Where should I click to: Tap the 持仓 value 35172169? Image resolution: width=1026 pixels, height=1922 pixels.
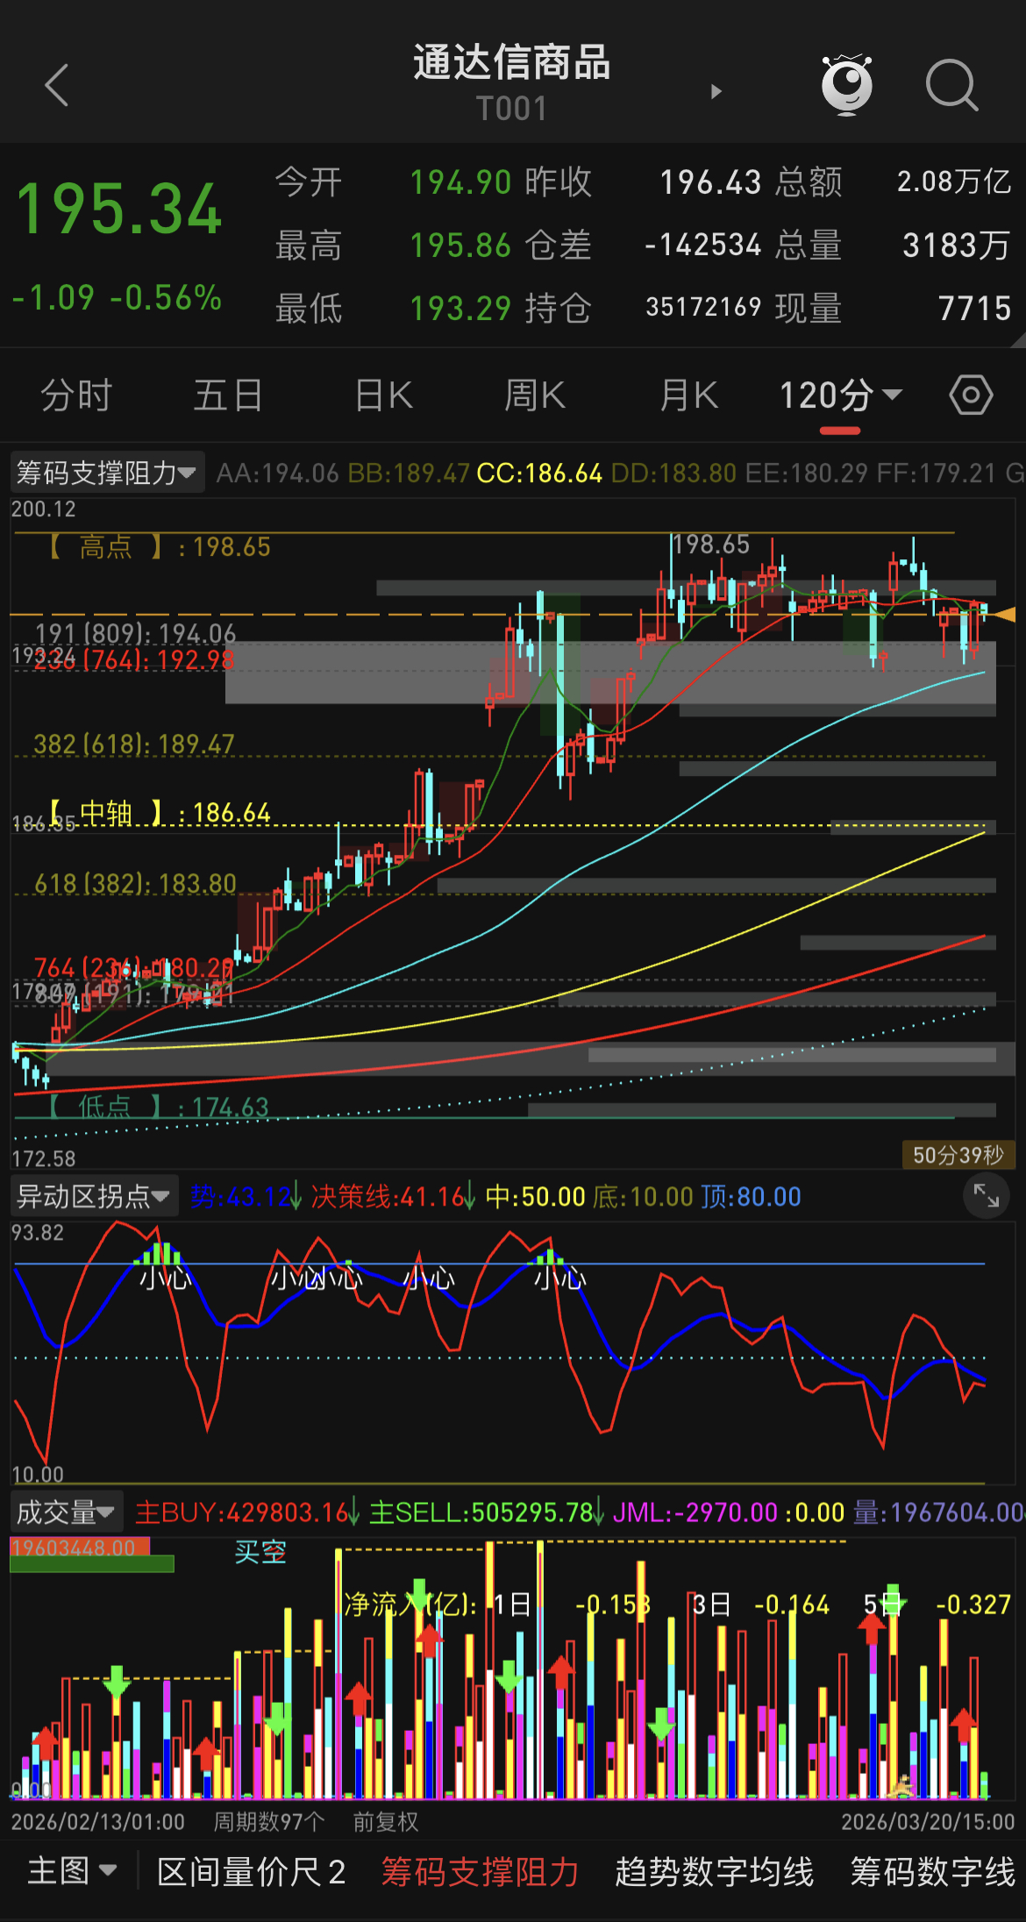(703, 308)
